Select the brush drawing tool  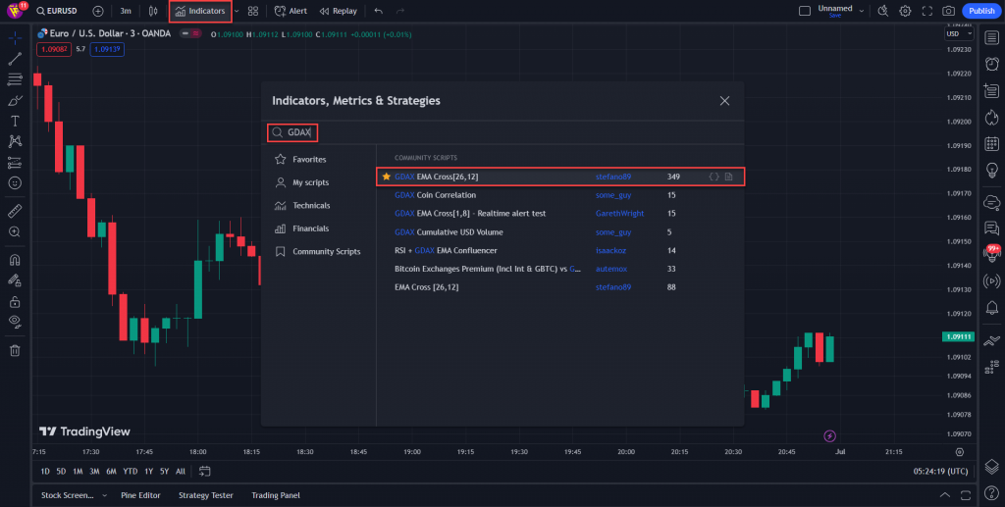15,100
